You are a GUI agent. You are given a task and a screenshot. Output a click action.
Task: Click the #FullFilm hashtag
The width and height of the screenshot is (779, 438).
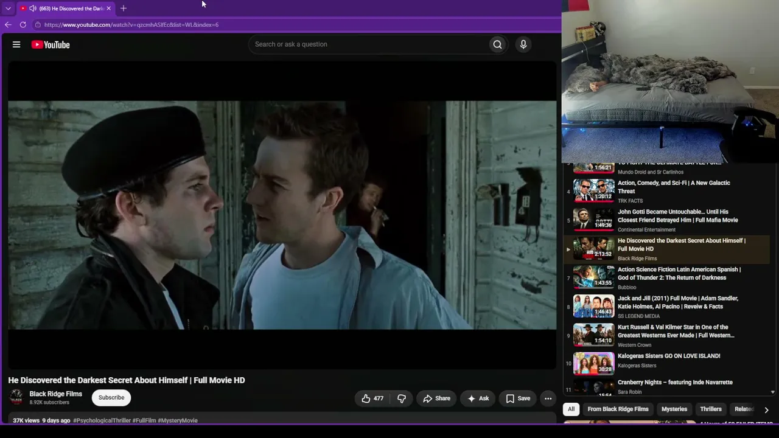[x=144, y=420]
